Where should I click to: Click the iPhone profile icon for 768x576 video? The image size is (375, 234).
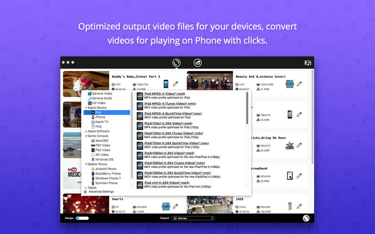click(290, 114)
